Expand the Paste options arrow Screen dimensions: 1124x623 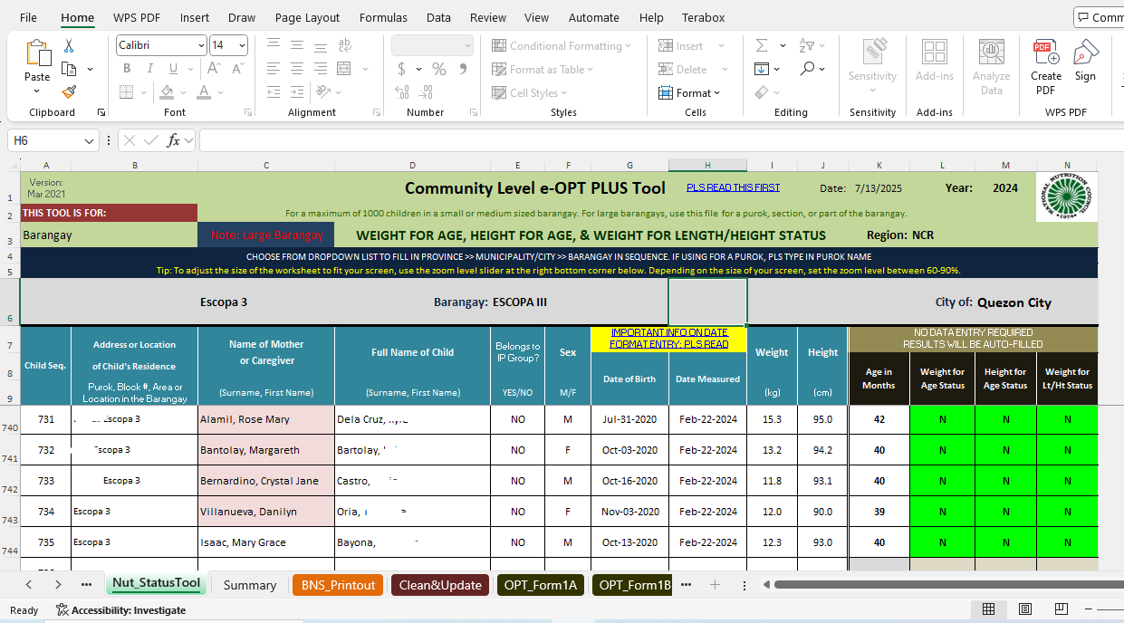pyautogui.click(x=37, y=91)
